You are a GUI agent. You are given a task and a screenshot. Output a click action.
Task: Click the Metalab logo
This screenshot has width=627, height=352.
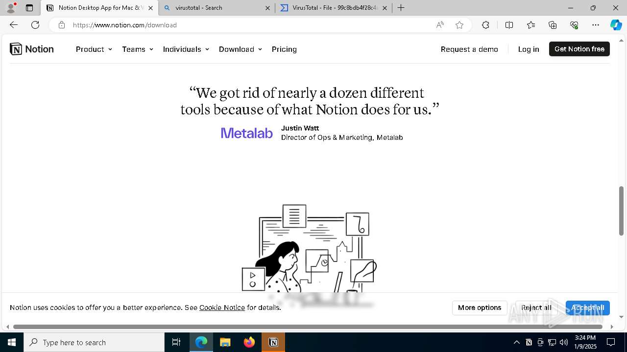click(246, 133)
